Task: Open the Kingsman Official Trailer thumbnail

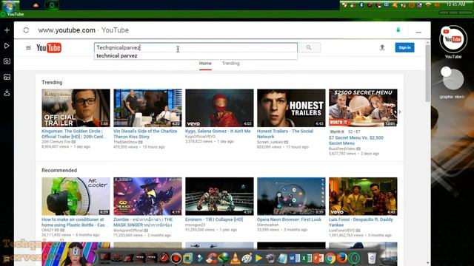Action: (76, 108)
